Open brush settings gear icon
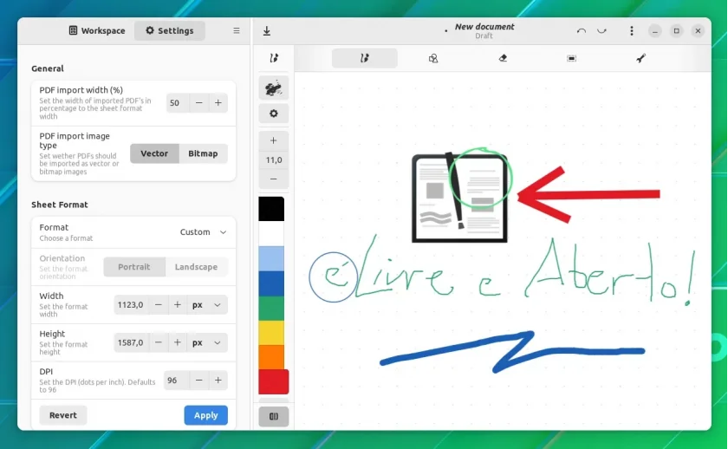 point(274,114)
